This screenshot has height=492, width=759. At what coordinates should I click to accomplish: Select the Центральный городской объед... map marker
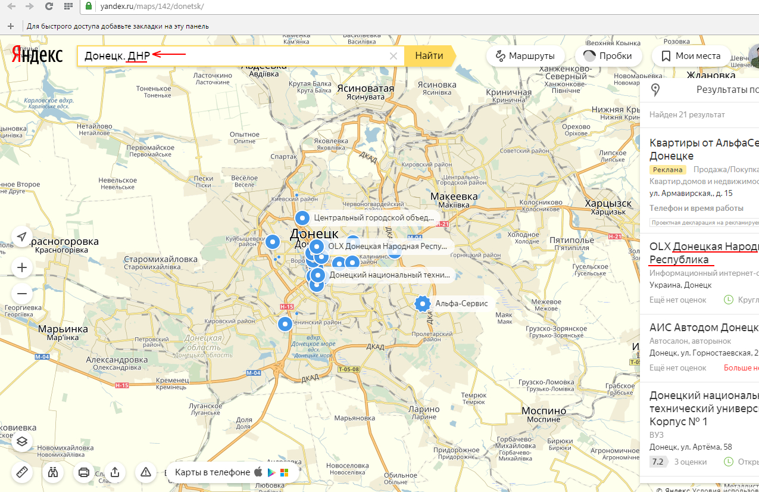coord(303,218)
